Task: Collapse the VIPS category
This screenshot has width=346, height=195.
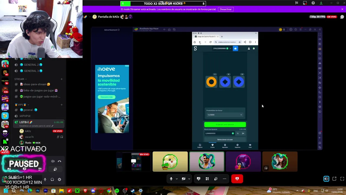Action: click(x=22, y=105)
